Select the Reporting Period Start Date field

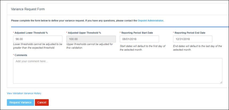point(139,39)
